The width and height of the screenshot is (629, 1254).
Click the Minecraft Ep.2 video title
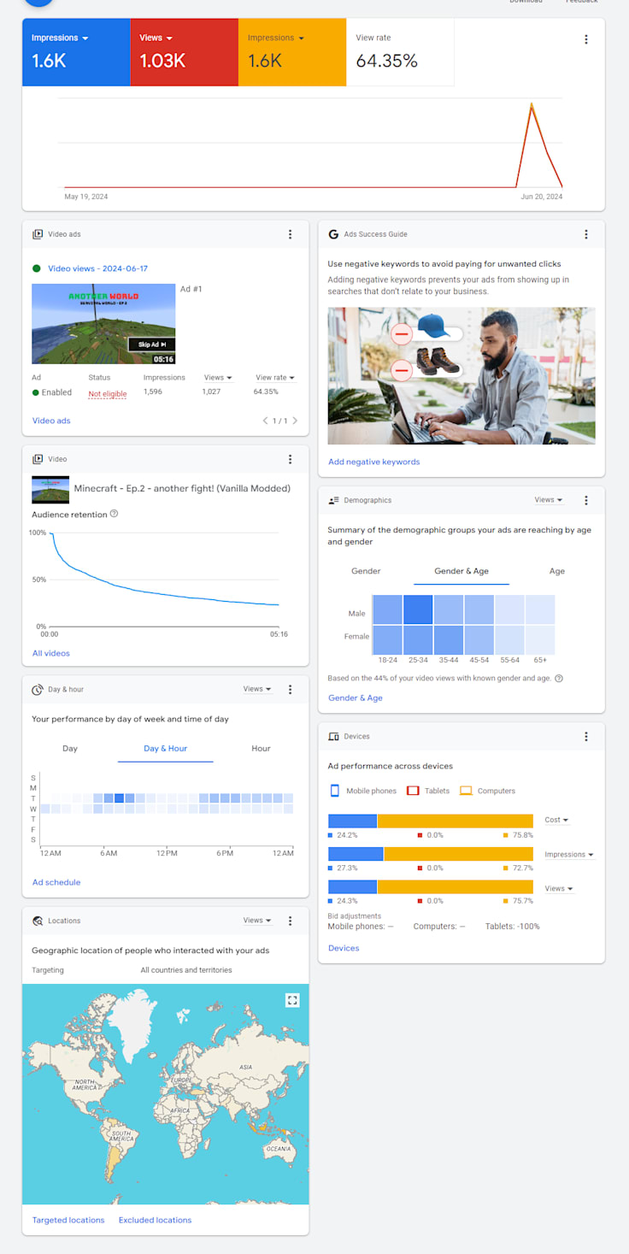pos(182,488)
